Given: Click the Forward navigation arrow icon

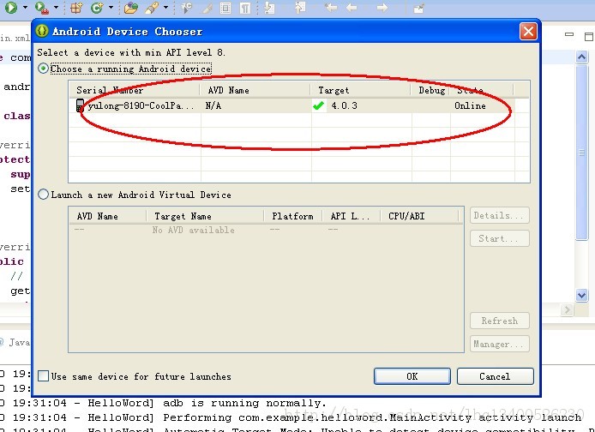Looking at the screenshot, I should click(382, 8).
